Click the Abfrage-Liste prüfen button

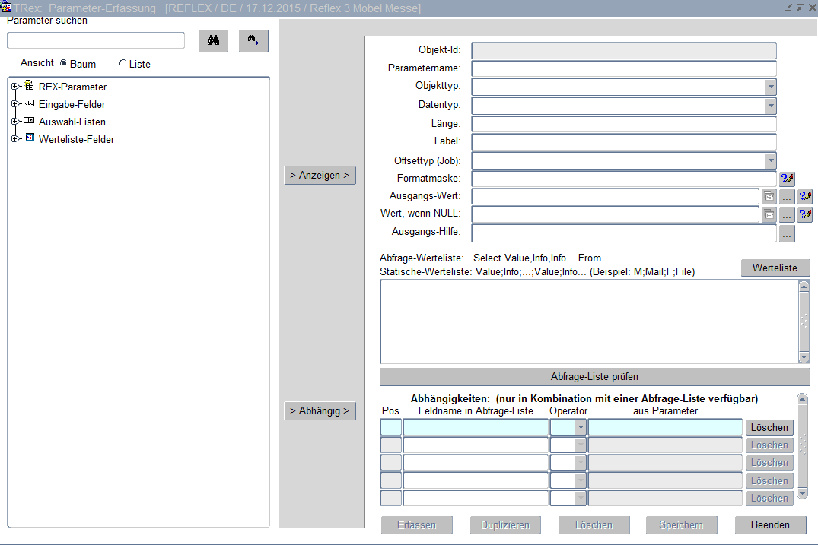(594, 376)
